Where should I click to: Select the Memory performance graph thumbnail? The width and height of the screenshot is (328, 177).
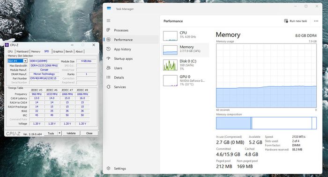[x=170, y=50]
